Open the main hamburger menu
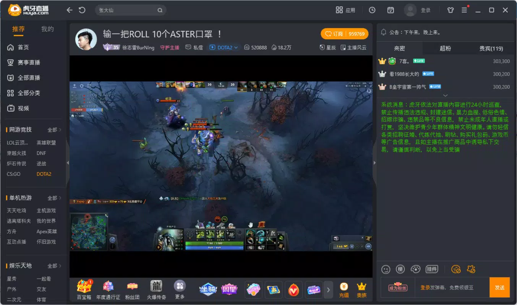 [464, 10]
